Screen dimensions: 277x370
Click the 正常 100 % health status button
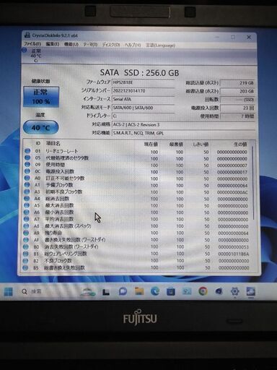pyautogui.click(x=41, y=97)
